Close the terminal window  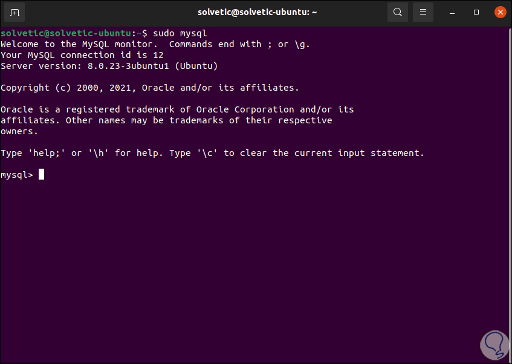coord(499,12)
